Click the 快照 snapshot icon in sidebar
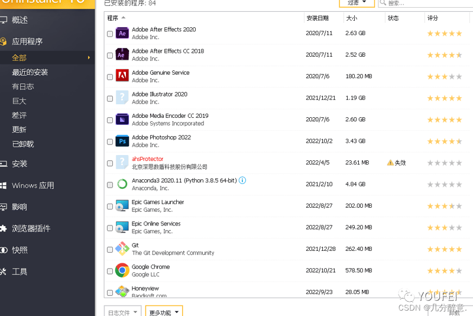Image resolution: width=473 pixels, height=316 pixels. [4, 250]
